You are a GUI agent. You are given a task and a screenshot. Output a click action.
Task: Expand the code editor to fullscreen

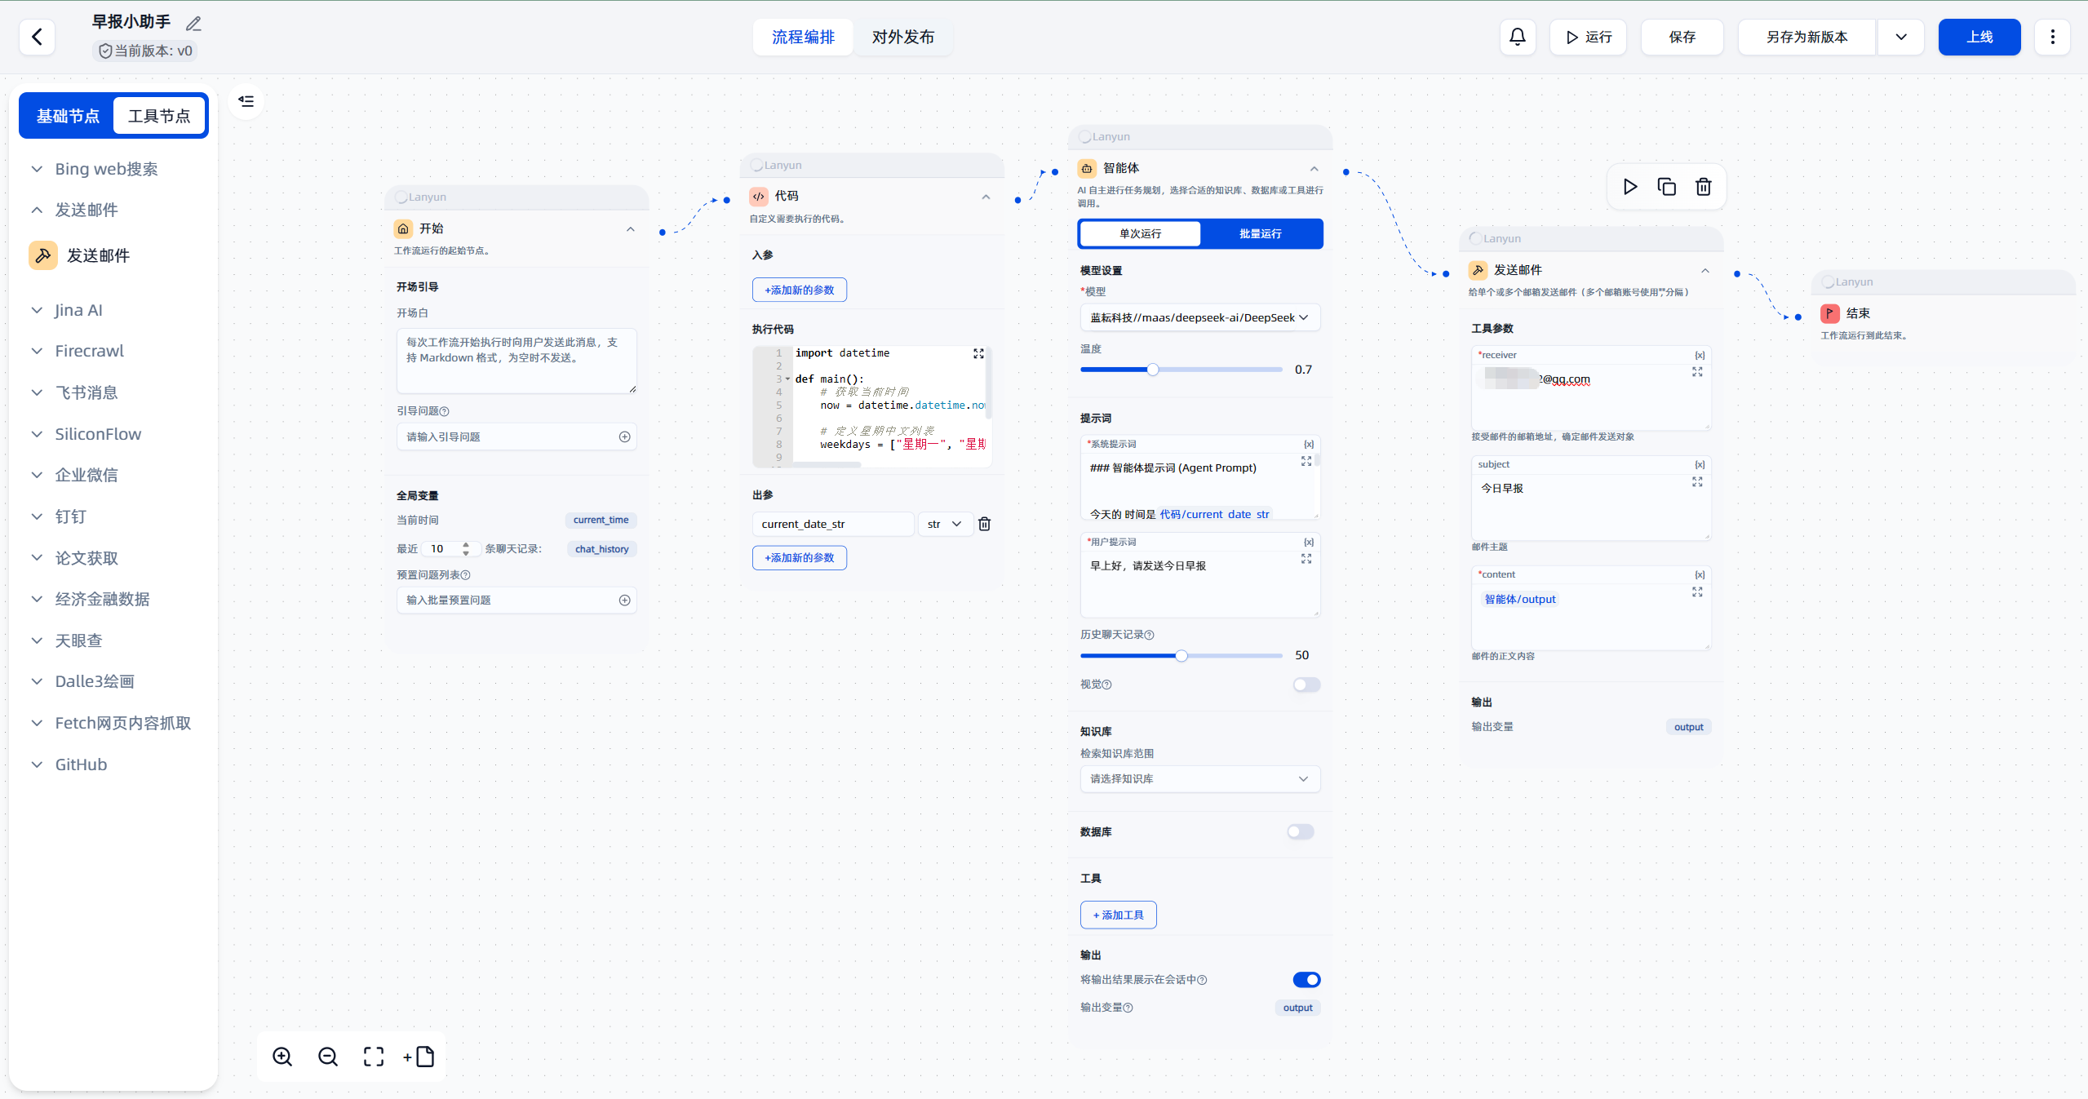tap(978, 353)
